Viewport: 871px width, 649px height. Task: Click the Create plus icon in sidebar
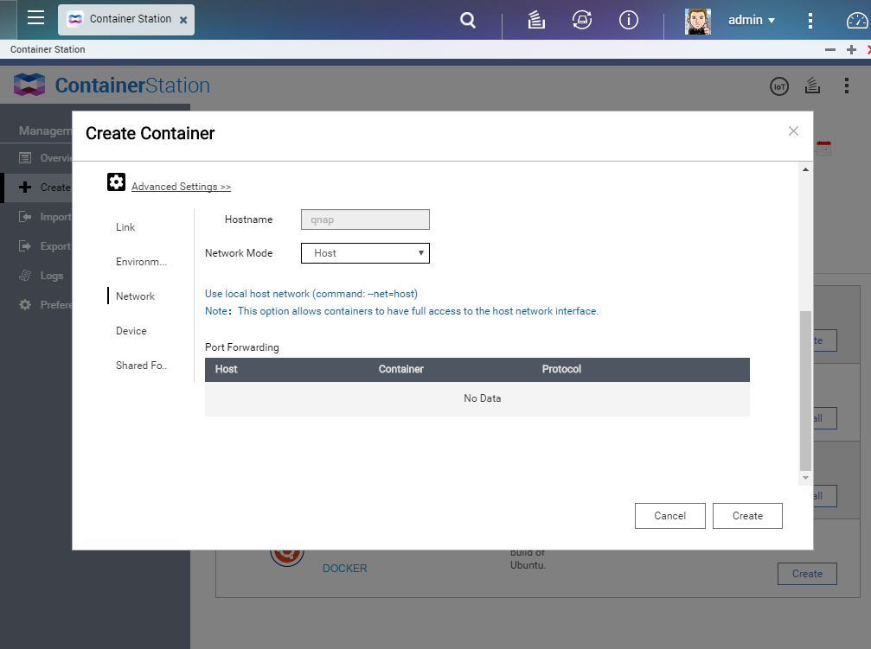pos(25,187)
